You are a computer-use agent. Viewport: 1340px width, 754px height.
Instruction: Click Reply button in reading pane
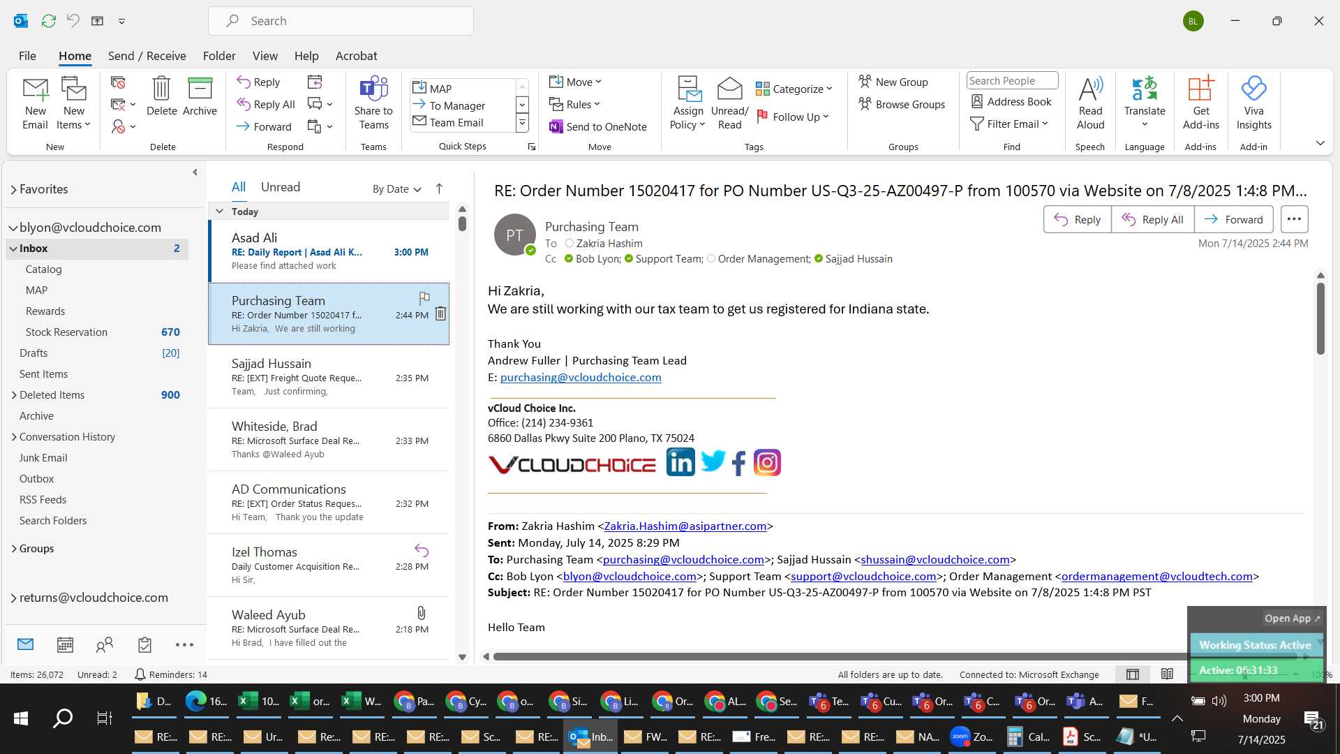(1077, 219)
